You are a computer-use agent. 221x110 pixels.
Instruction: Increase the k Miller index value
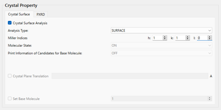[x=187, y=37]
